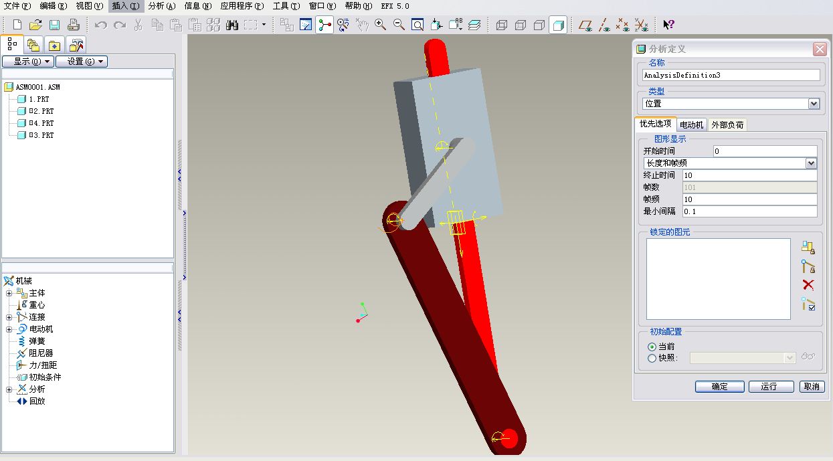The width and height of the screenshot is (833, 461).
Task: Click the Open folder icon
Action: pos(36,25)
